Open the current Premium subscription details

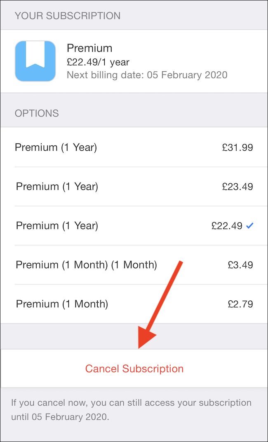(134, 61)
